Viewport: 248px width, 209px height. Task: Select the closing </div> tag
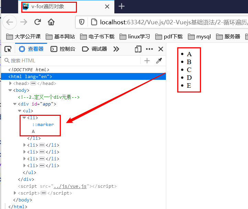click(26, 179)
